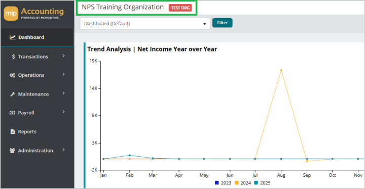Viewport: 365px width, 189px height.
Task: Expand the Transactions submenu chevron
Action: (x=63, y=56)
